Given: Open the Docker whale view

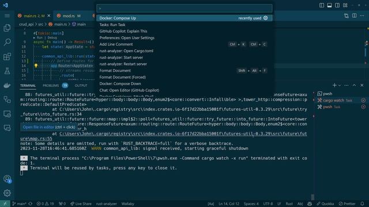Looking at the screenshot, I should tap(7, 85).
